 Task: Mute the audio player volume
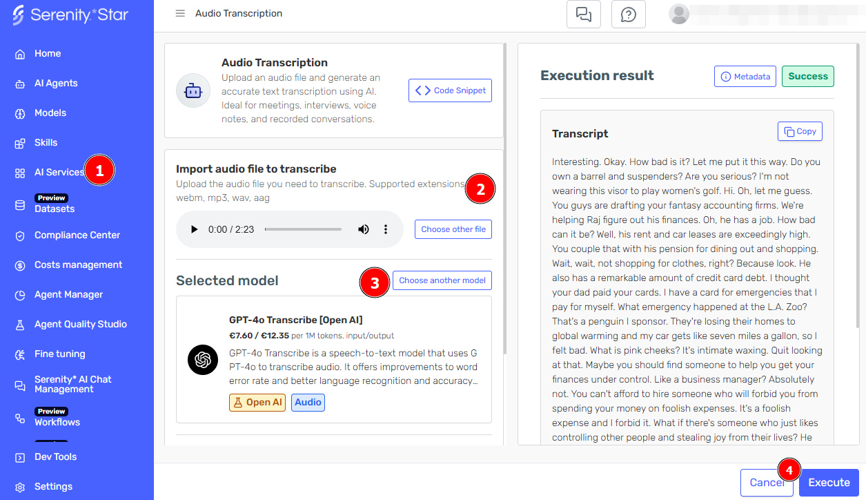(363, 229)
